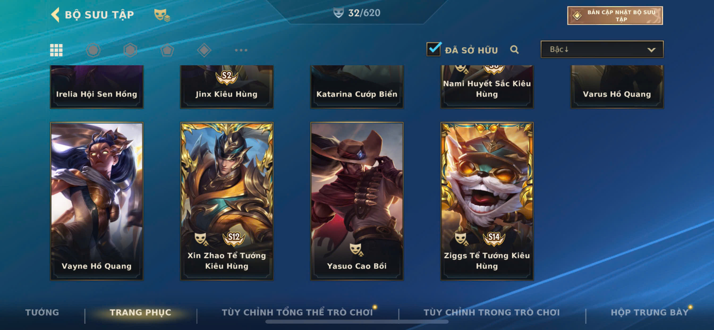Image resolution: width=714 pixels, height=330 pixels.
Task: Open the golden mask and coins icon
Action: (x=162, y=15)
